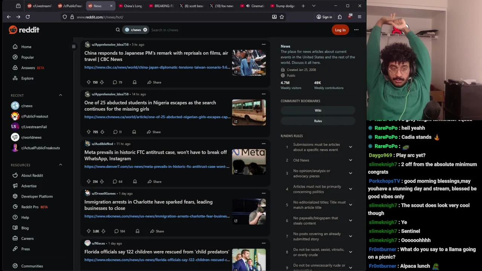Image resolution: width=482 pixels, height=271 pixels.
Task: Expand rule 5 No editorialized titles
Action: (x=350, y=205)
